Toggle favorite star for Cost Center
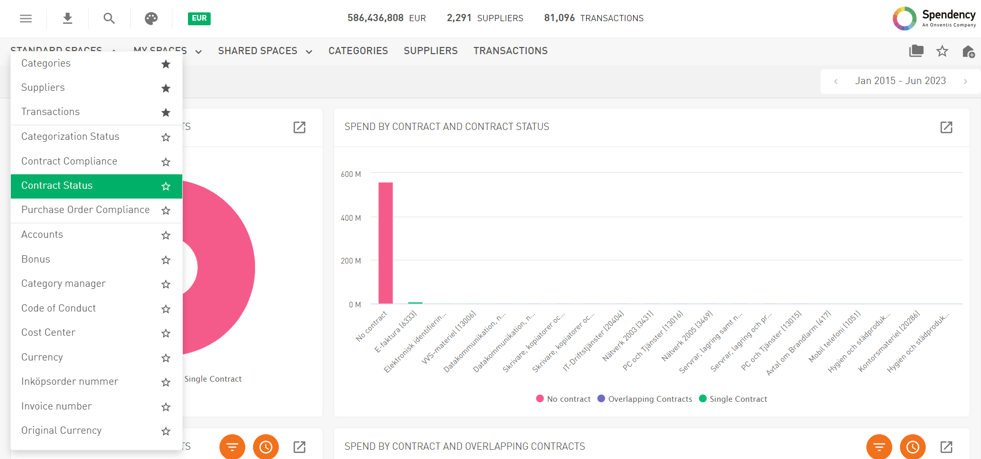981x459 pixels. click(166, 333)
